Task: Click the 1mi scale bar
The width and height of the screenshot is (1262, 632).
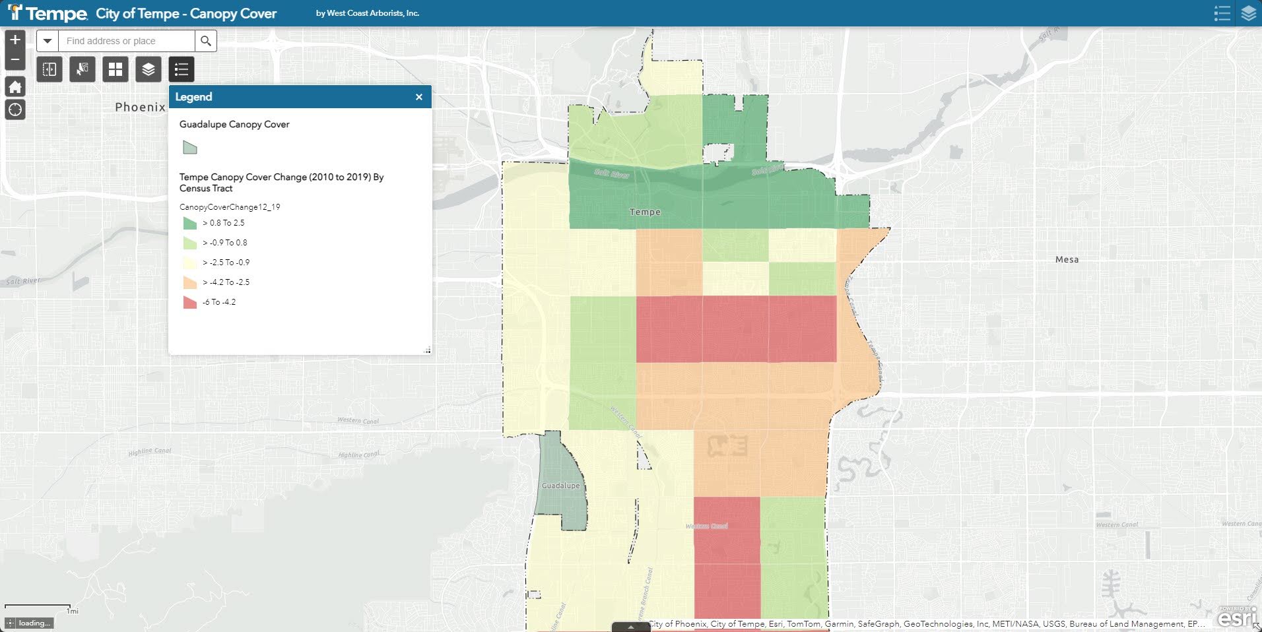Action: [x=41, y=609]
